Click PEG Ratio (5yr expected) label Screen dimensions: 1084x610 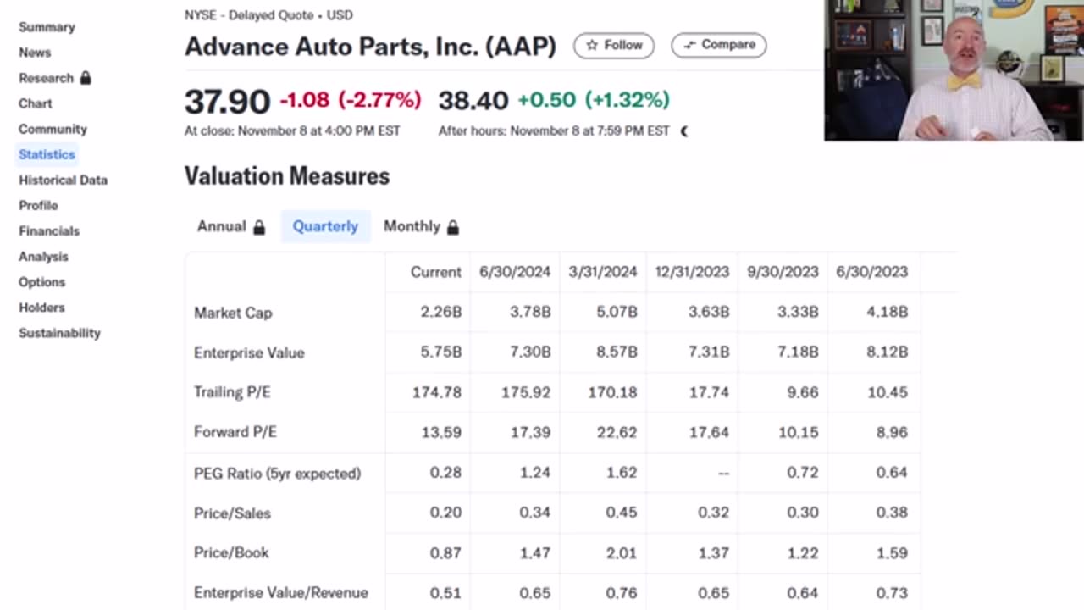pyautogui.click(x=277, y=474)
